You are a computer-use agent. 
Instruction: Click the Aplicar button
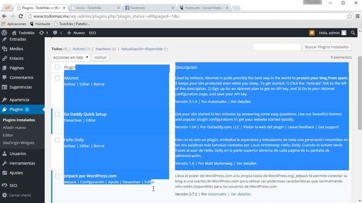click(101, 58)
